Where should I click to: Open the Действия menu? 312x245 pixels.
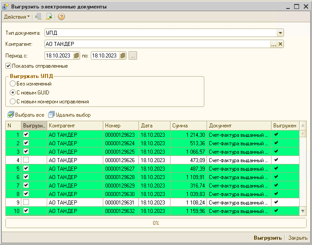click(17, 17)
